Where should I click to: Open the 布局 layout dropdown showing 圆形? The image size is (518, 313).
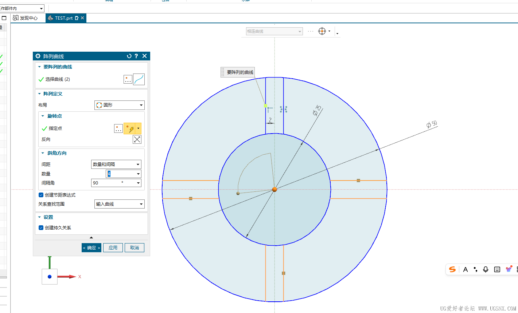pos(119,105)
